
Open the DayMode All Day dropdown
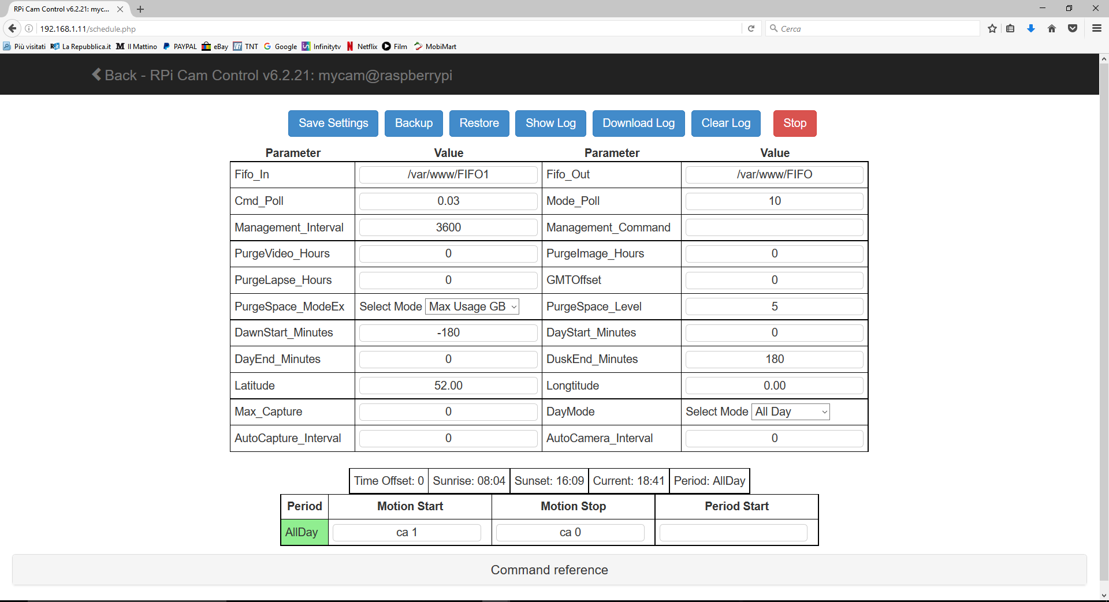(x=790, y=412)
